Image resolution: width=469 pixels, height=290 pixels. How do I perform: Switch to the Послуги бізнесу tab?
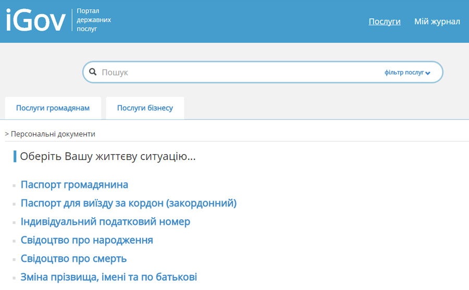[145, 108]
